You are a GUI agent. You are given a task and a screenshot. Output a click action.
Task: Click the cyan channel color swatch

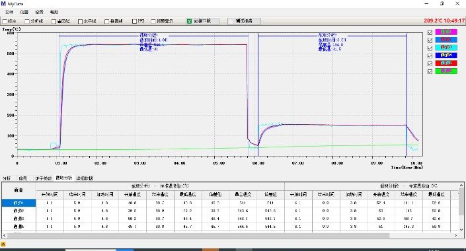pyautogui.click(x=446, y=48)
